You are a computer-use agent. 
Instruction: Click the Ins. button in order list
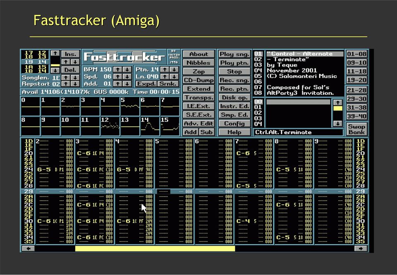tap(70, 54)
